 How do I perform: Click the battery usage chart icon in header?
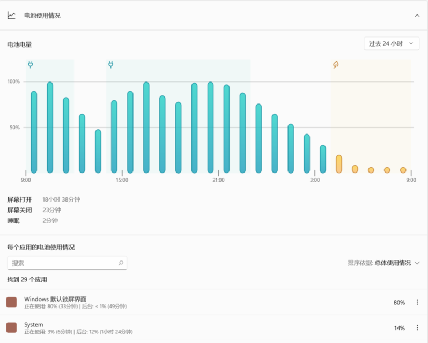(x=11, y=16)
